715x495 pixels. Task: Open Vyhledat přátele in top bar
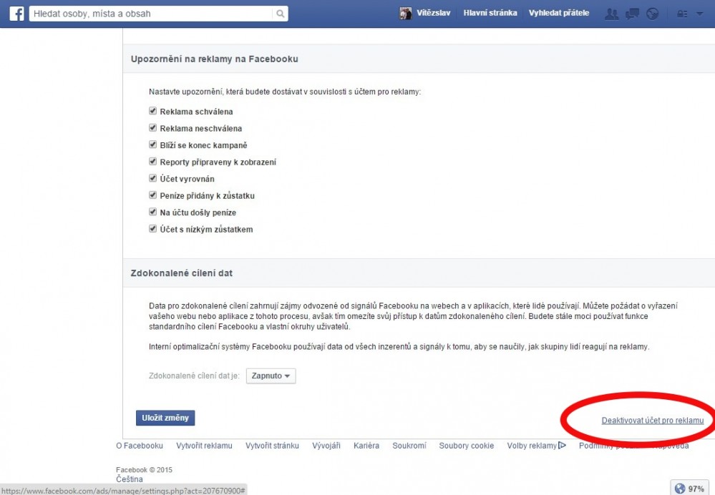(558, 14)
